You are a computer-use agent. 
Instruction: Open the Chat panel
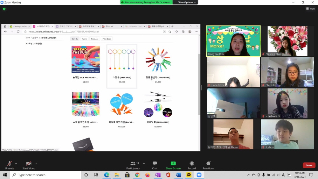click(155, 163)
